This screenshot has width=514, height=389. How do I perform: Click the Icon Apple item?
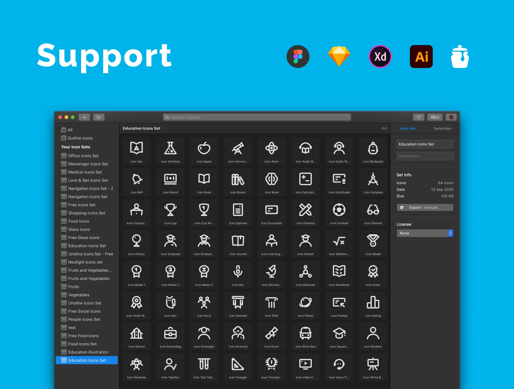204,151
